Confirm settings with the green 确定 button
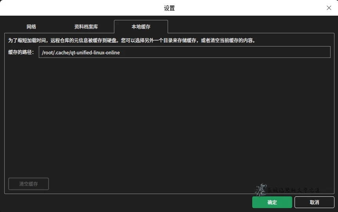Image resolution: width=338 pixels, height=212 pixels. (272, 202)
